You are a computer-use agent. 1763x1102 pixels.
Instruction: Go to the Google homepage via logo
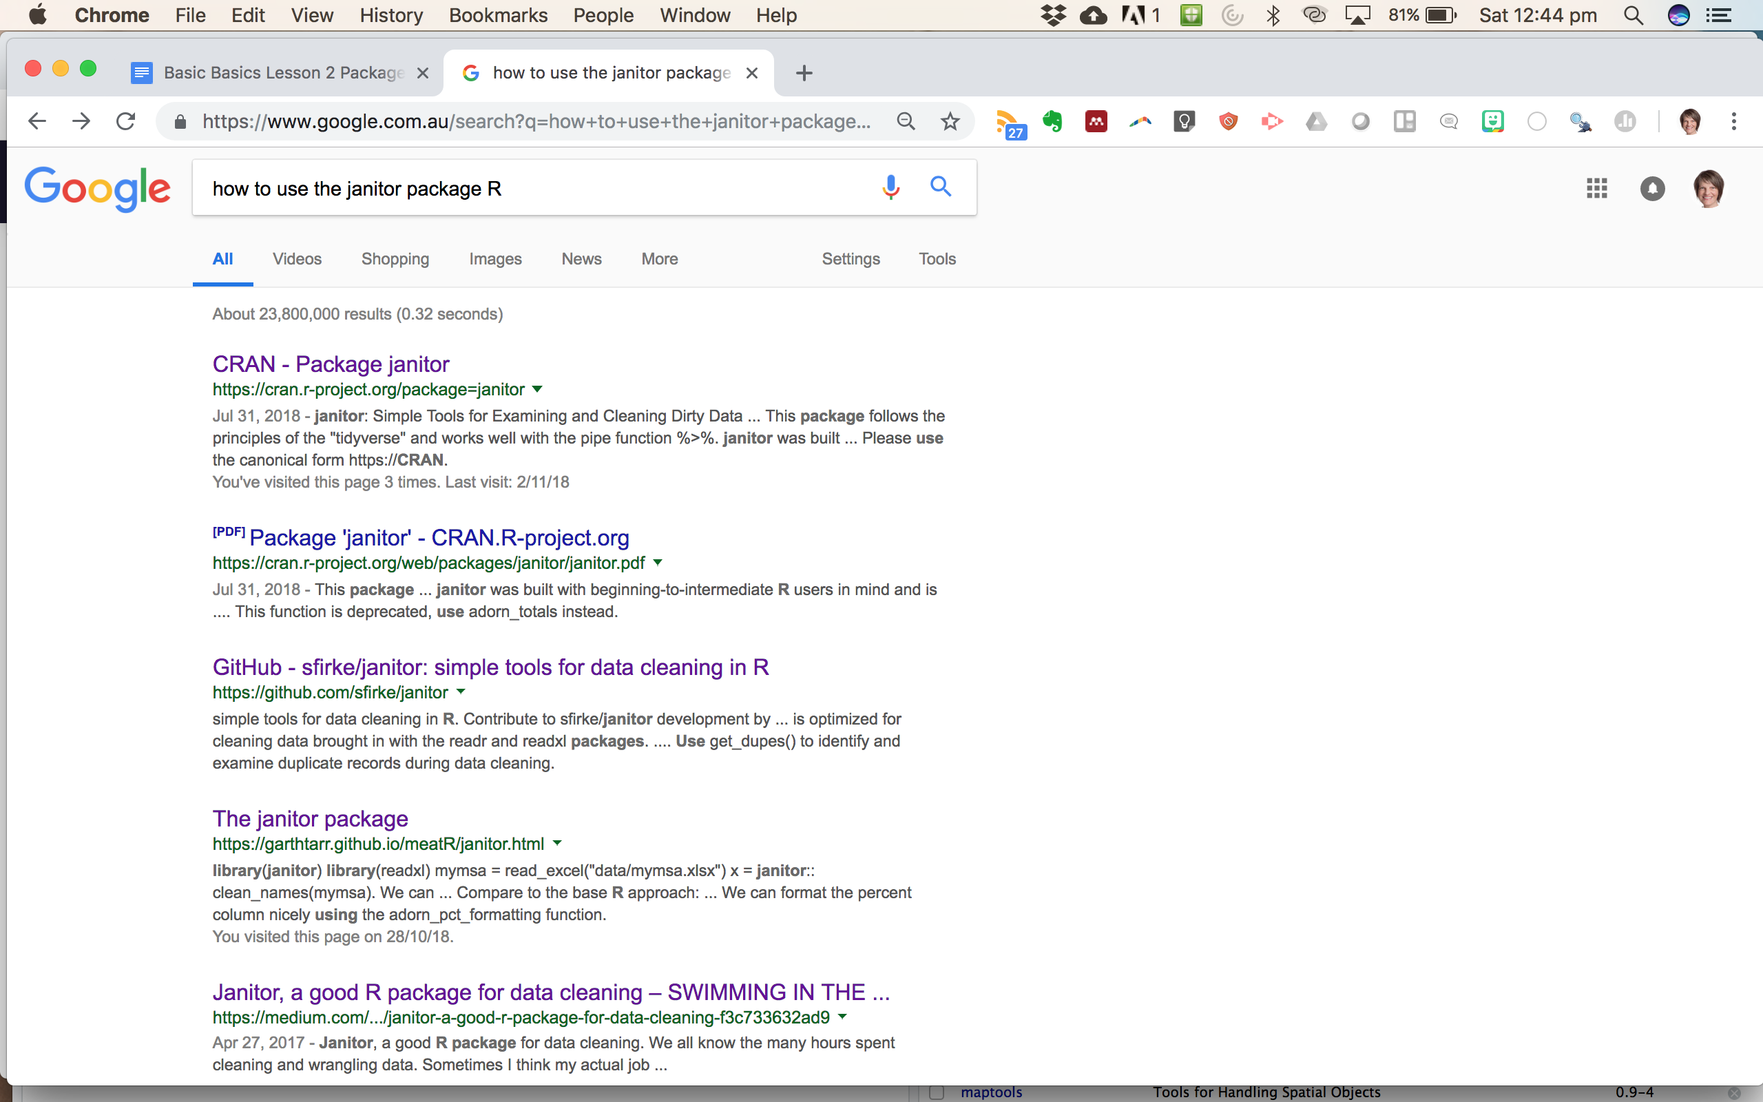click(x=98, y=189)
